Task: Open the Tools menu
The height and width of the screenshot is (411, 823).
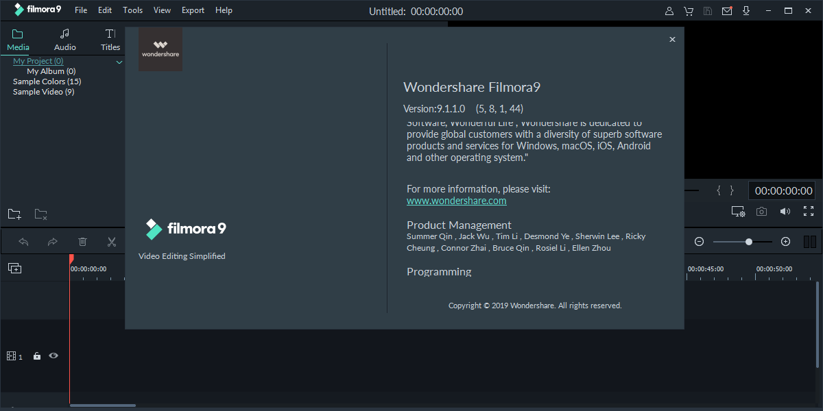Action: point(133,10)
